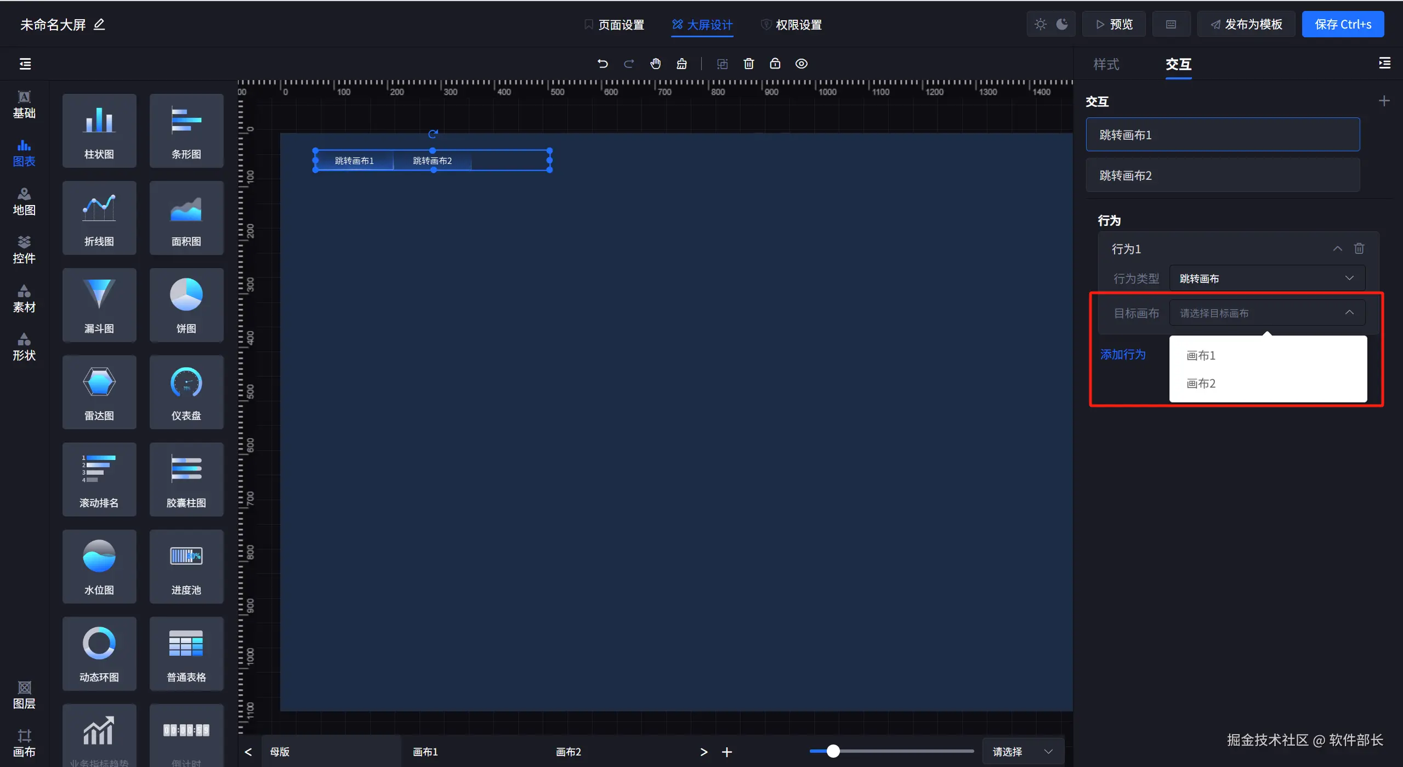
Task: Click the undo arrow icon
Action: (602, 64)
